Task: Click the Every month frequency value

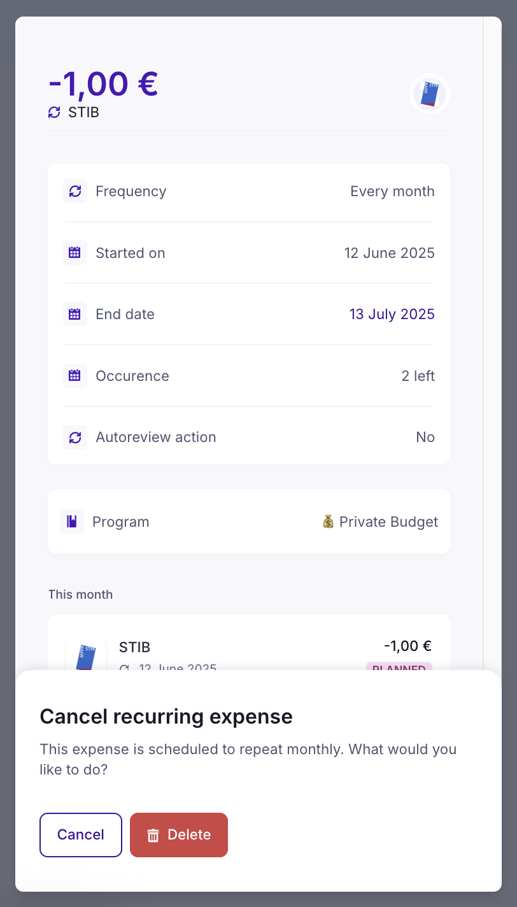Action: (392, 191)
